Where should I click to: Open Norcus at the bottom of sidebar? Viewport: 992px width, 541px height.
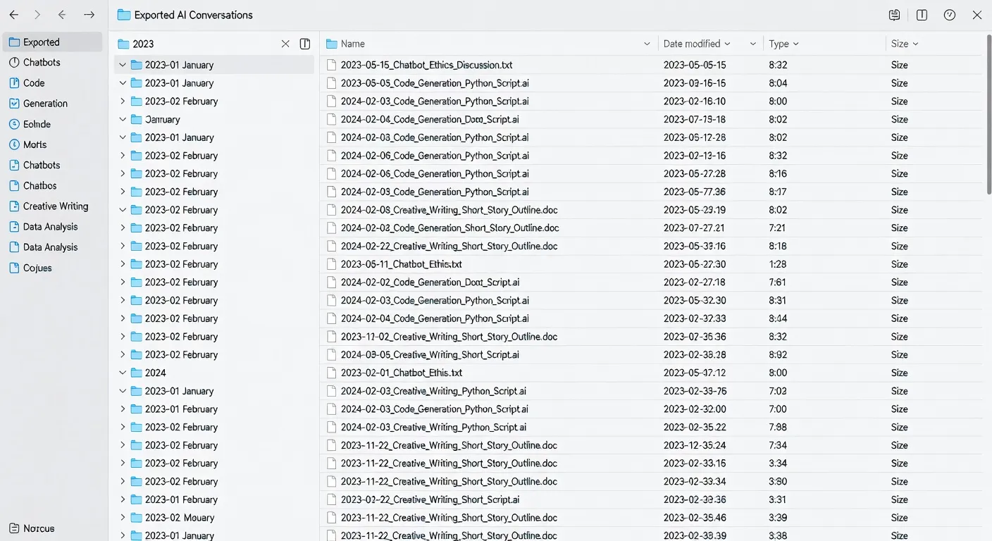click(x=38, y=528)
